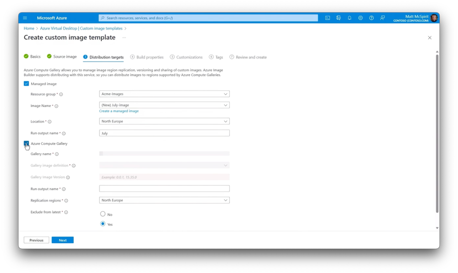Go to the Basics tab
The width and height of the screenshot is (458, 273).
32,57
